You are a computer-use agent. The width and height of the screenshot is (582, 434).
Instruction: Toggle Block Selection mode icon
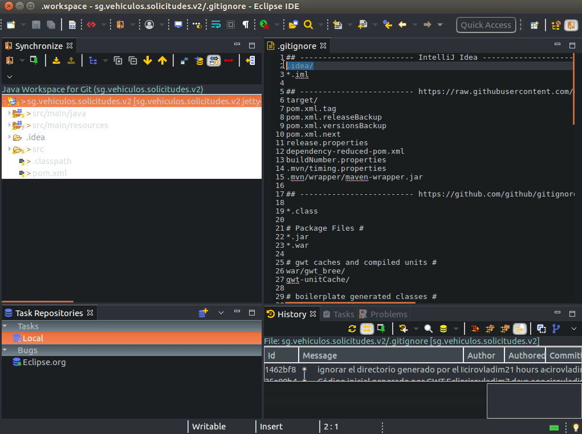coord(231,25)
